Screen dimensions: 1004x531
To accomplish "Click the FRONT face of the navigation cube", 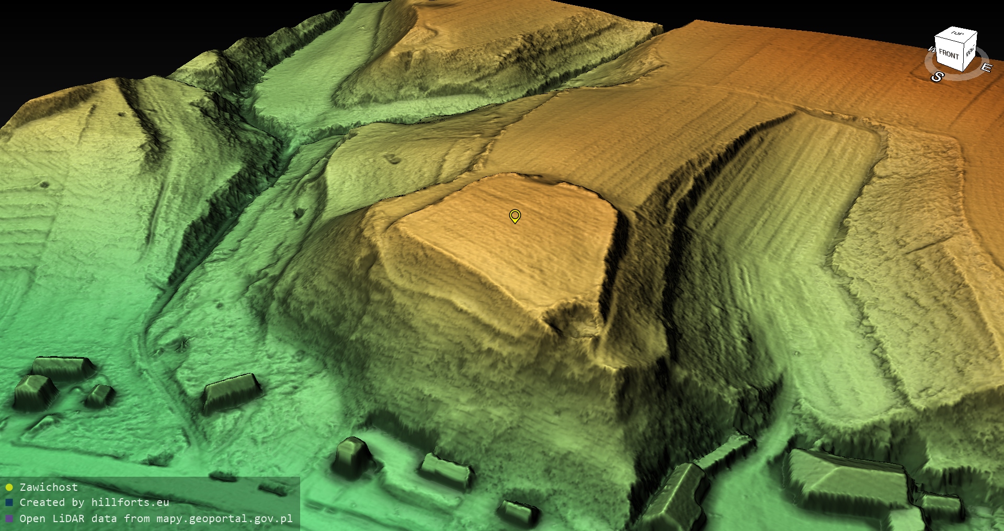I will coord(948,54).
